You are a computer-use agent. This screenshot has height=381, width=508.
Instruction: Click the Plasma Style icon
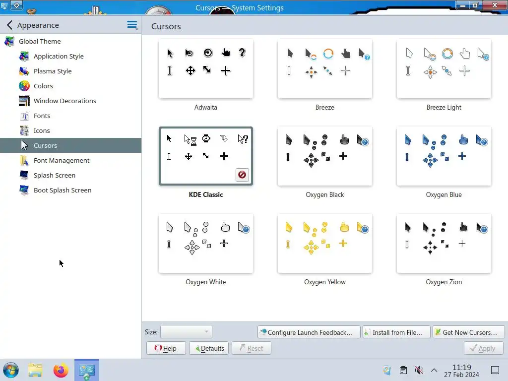[24, 71]
